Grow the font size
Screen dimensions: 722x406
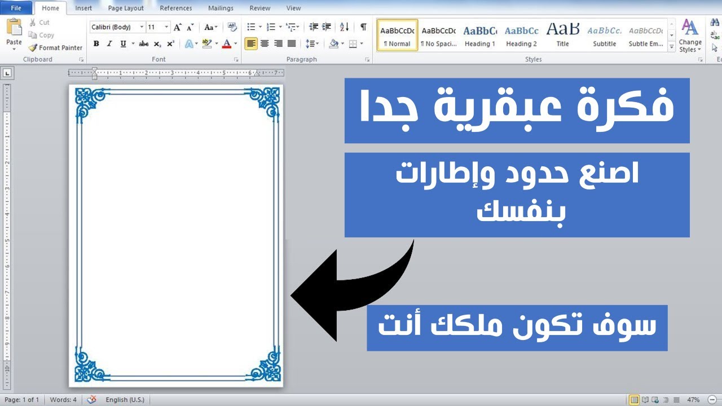click(x=178, y=27)
